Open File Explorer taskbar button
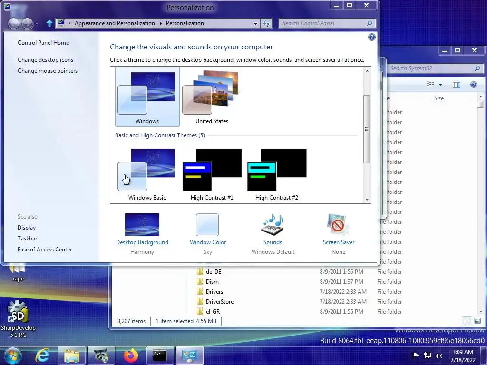 tap(72, 355)
